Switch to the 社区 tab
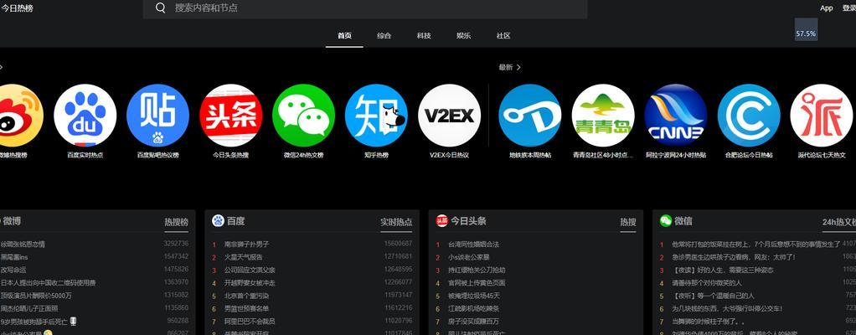The width and height of the screenshot is (856, 335). coord(503,35)
